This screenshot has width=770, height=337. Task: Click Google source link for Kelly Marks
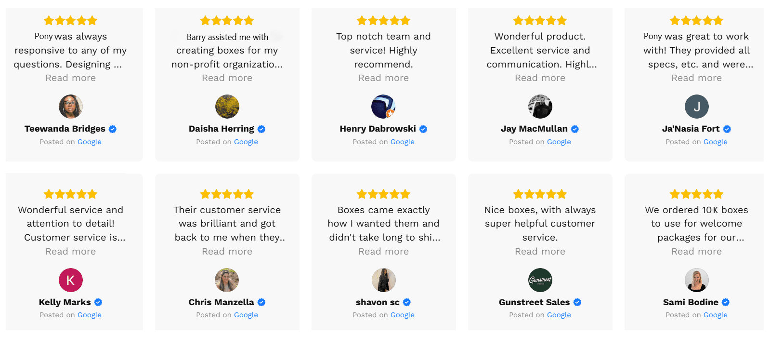point(89,315)
